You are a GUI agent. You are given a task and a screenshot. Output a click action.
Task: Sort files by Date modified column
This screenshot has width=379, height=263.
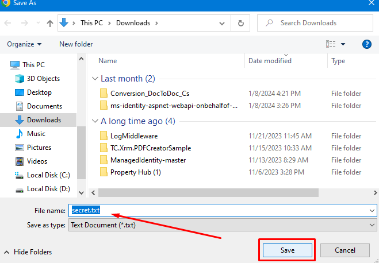point(270,61)
